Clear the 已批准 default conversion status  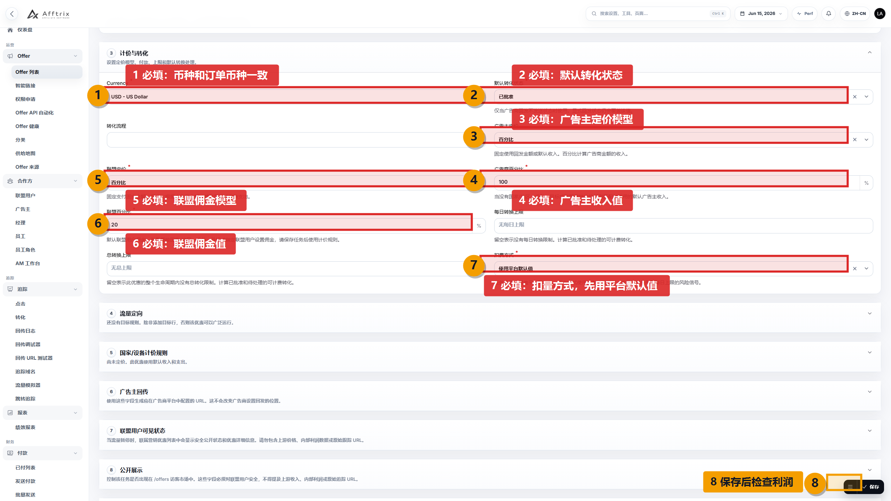tap(855, 97)
